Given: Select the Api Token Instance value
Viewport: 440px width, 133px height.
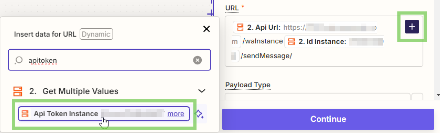Looking at the screenshot, I should (x=67, y=114).
